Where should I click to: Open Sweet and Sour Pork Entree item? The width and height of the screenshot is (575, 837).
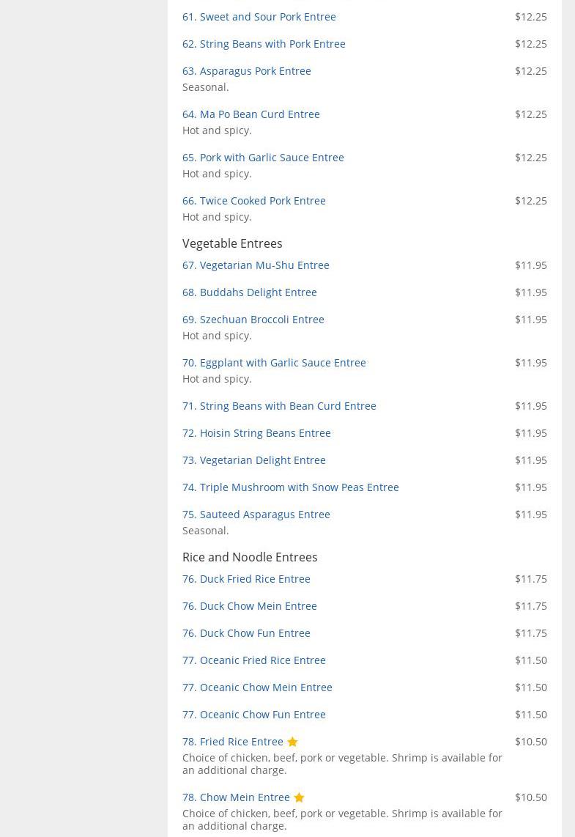259,16
